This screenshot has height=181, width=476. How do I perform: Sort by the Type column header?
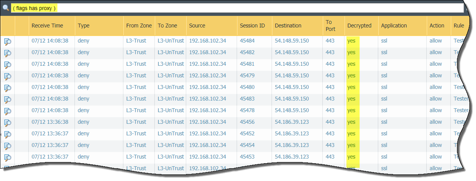pos(83,26)
